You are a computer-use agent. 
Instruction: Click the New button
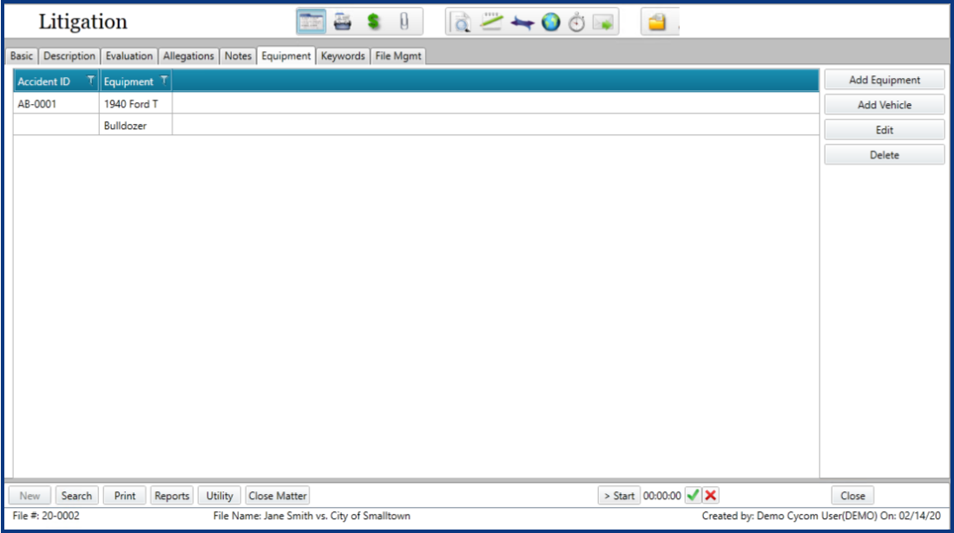30,496
